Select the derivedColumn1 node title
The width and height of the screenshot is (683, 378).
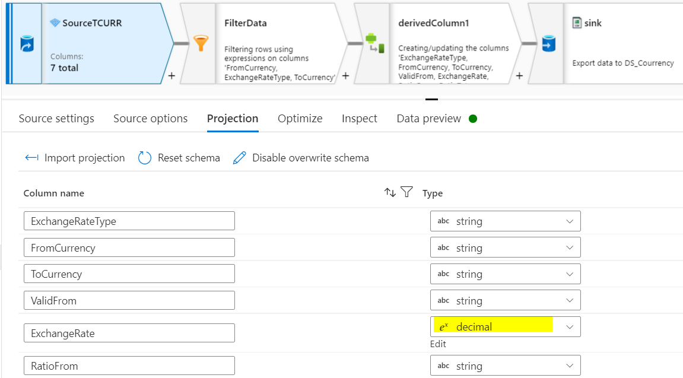[x=433, y=23]
